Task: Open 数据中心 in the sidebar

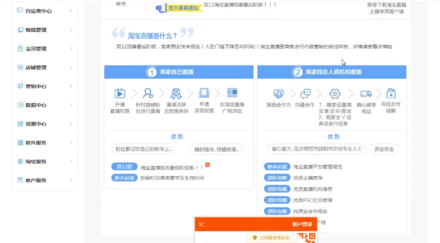Action: [36, 105]
